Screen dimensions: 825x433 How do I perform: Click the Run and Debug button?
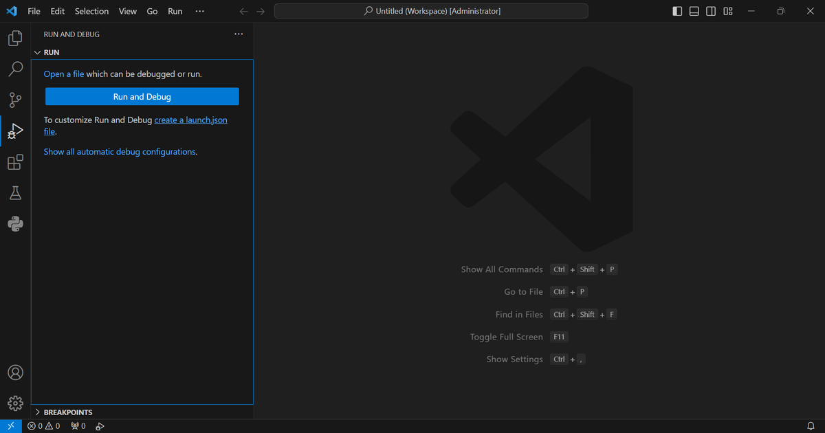point(142,97)
